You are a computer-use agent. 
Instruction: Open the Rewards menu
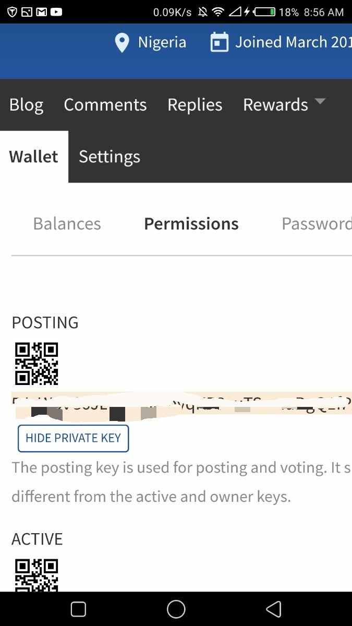click(x=275, y=105)
